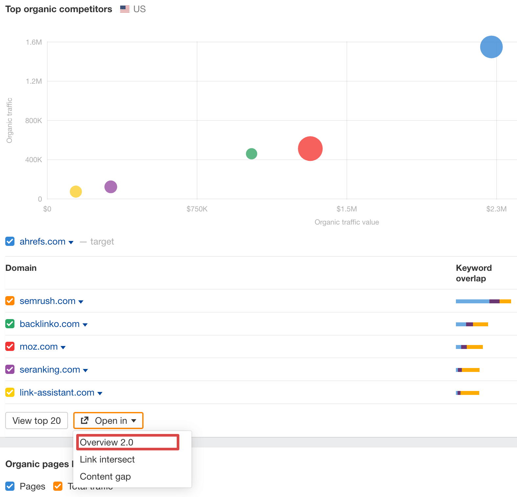Expand the seranking.com dropdown arrow
517x497 pixels.
(85, 371)
